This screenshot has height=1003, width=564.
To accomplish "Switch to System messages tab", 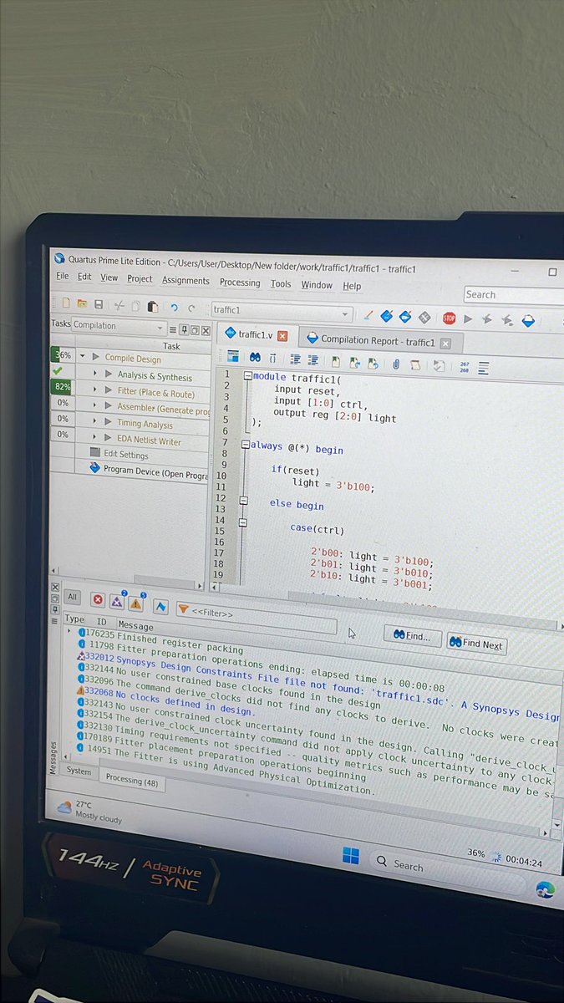I will coord(79,771).
